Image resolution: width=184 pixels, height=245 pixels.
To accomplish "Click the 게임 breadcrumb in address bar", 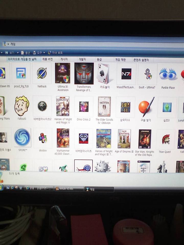I will coord(13,44).
